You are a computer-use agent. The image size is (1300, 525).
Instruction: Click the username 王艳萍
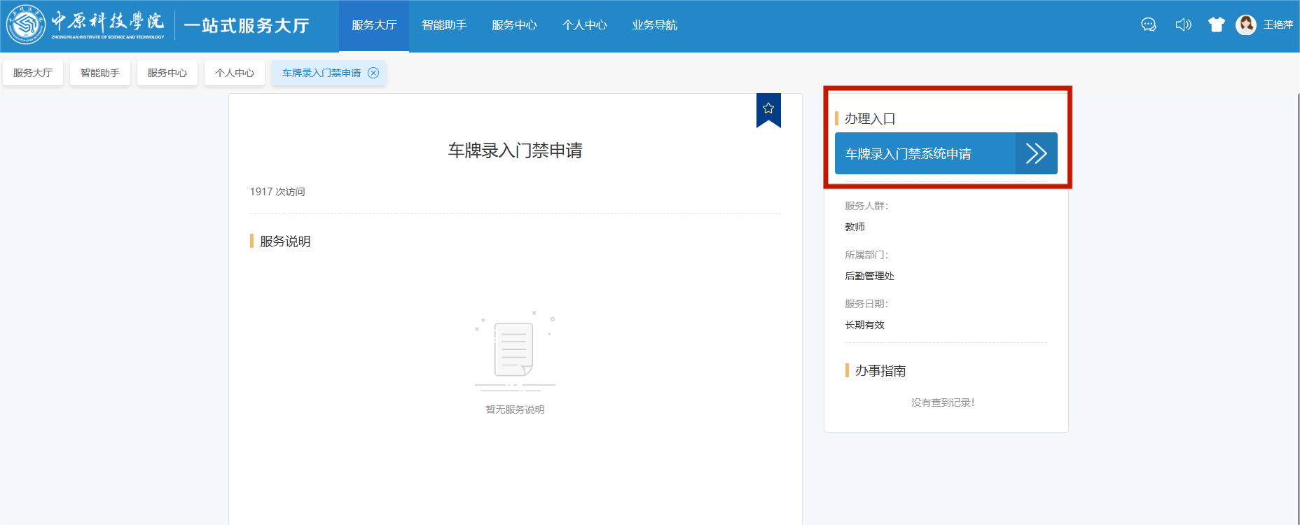[x=1278, y=25]
